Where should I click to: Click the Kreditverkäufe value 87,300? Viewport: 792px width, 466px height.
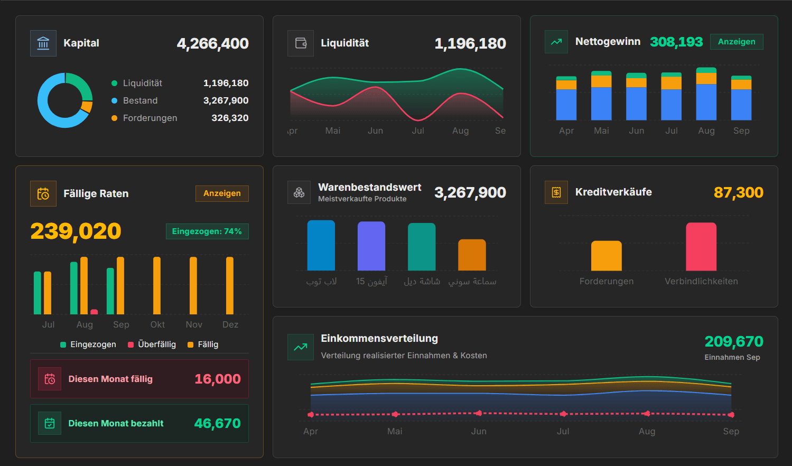738,192
